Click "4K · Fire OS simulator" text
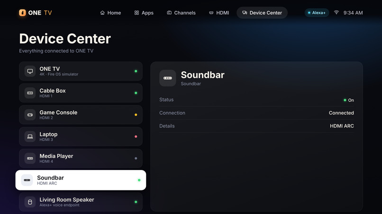Image resolution: width=382 pixels, height=214 pixels. point(59,74)
